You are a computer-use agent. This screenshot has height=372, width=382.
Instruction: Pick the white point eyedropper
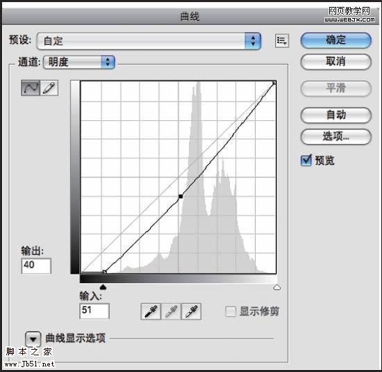tap(191, 312)
